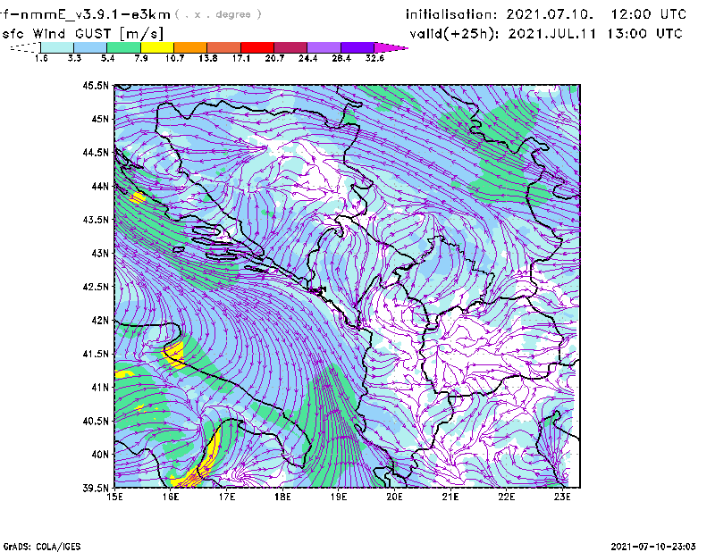The image size is (715, 552).
Task: Click the '( . x . degree )' resolution note
Action: (218, 14)
